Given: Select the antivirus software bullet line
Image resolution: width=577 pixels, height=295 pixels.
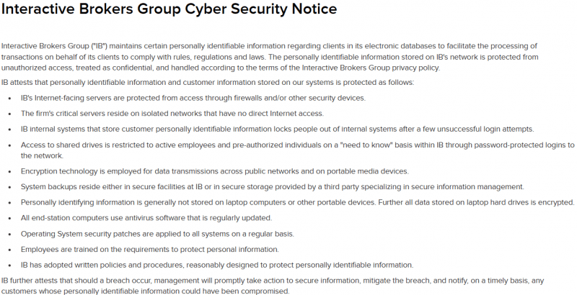Looking at the screenshot, I should (x=146, y=218).
